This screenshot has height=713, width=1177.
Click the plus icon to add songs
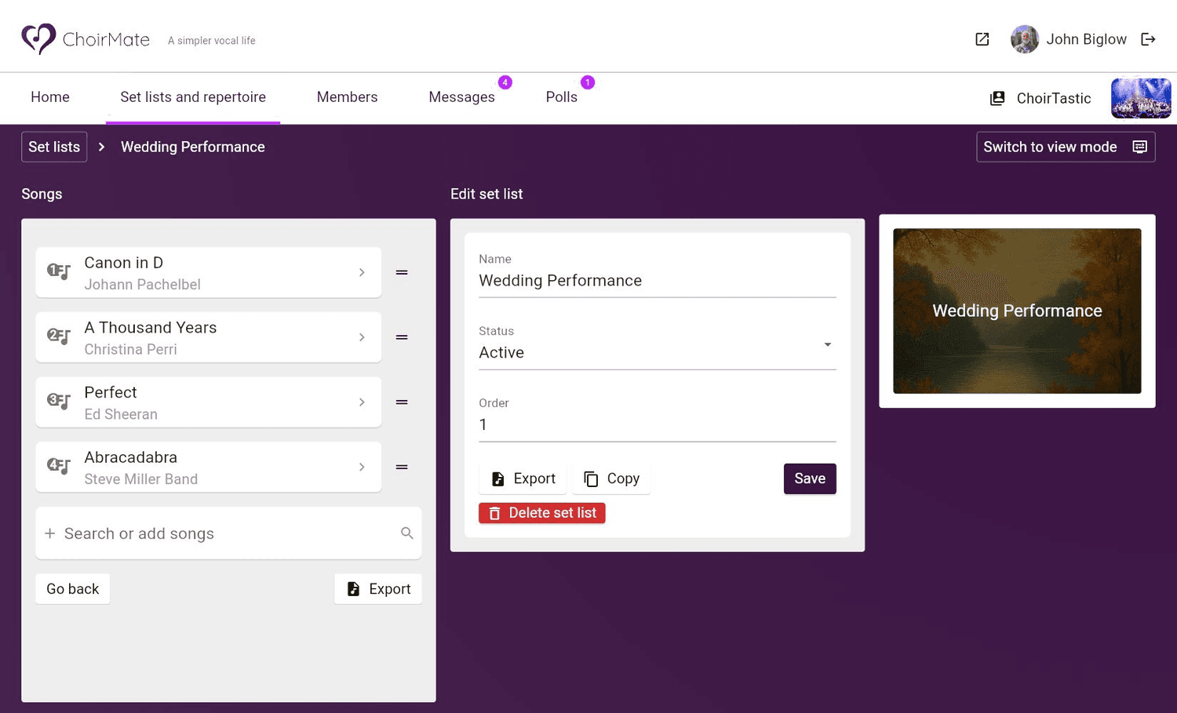pos(50,533)
